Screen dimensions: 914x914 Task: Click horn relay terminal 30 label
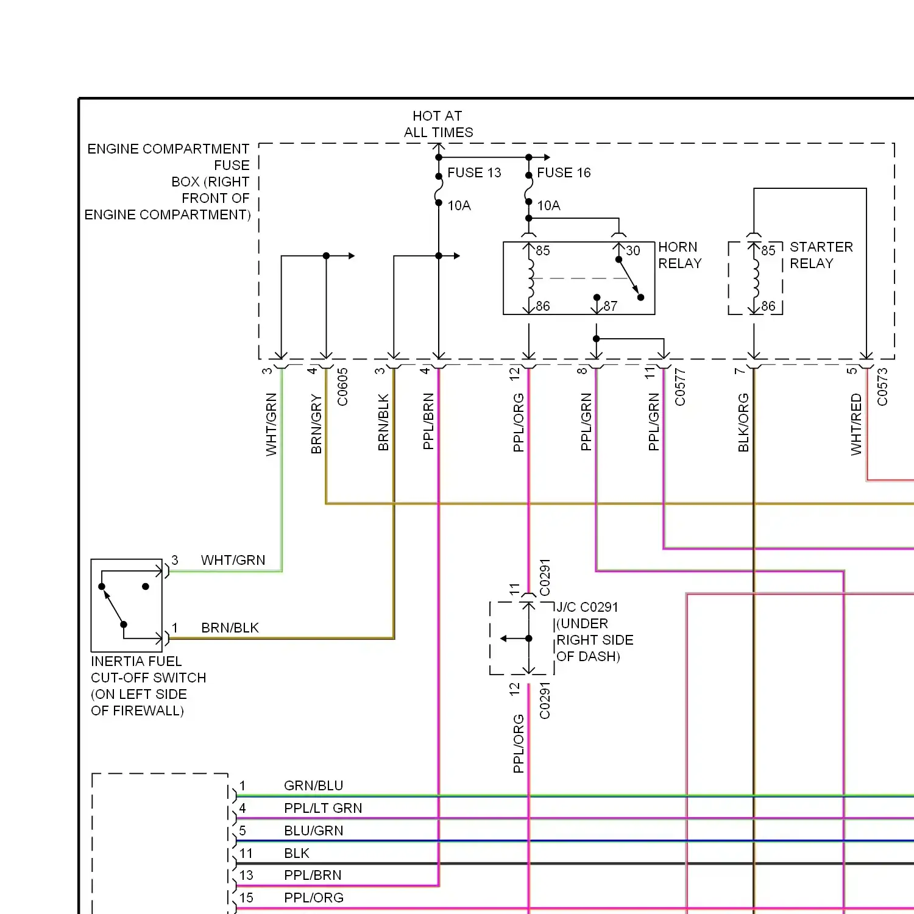(x=633, y=251)
